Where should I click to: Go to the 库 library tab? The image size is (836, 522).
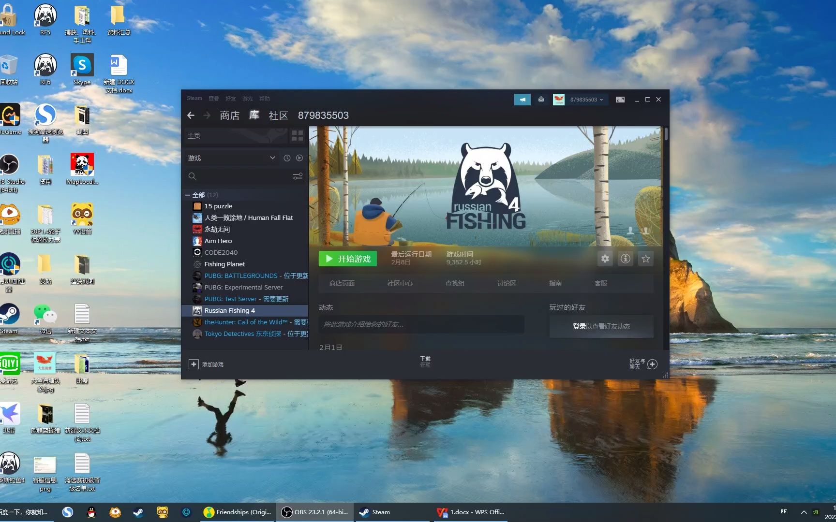pyautogui.click(x=254, y=116)
